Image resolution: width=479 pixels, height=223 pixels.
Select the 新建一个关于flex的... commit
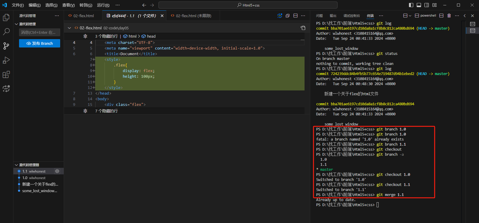[38, 184]
